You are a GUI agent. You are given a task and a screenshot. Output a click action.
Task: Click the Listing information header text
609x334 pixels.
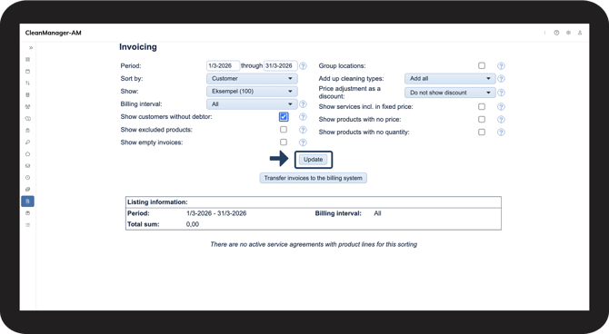157,202
